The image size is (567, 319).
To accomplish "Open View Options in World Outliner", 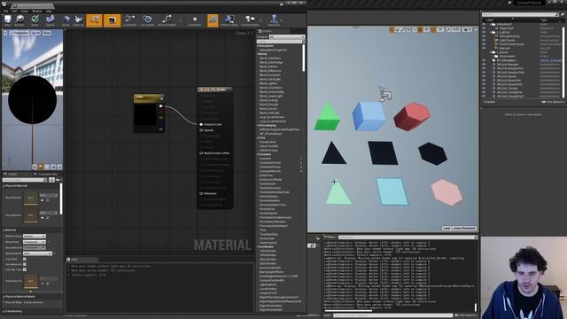I will coord(553,102).
